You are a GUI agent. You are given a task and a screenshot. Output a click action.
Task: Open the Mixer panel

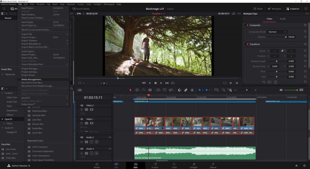(258, 9)
